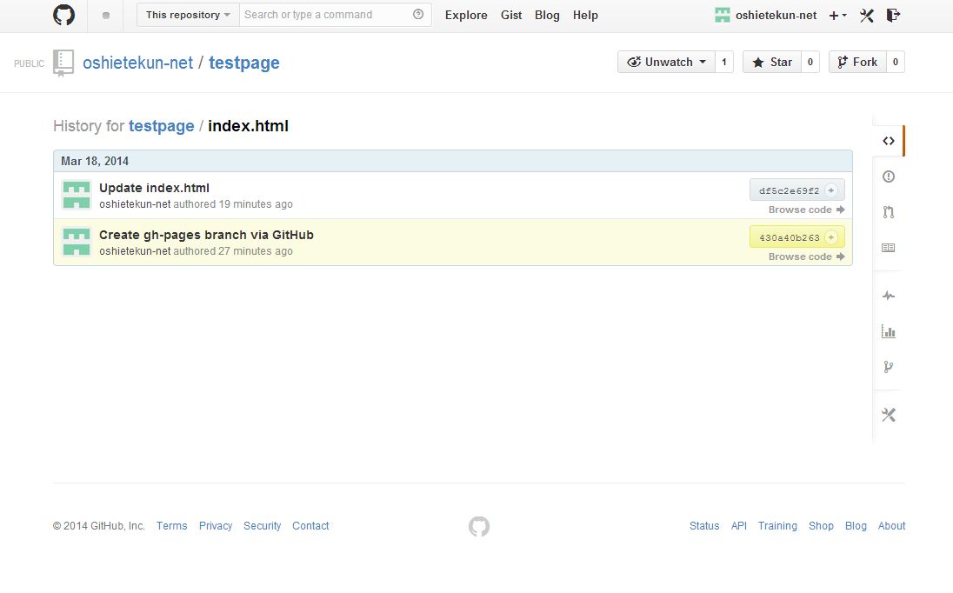The image size is (953, 593).
Task: Open Shop footer link
Action: click(x=821, y=525)
